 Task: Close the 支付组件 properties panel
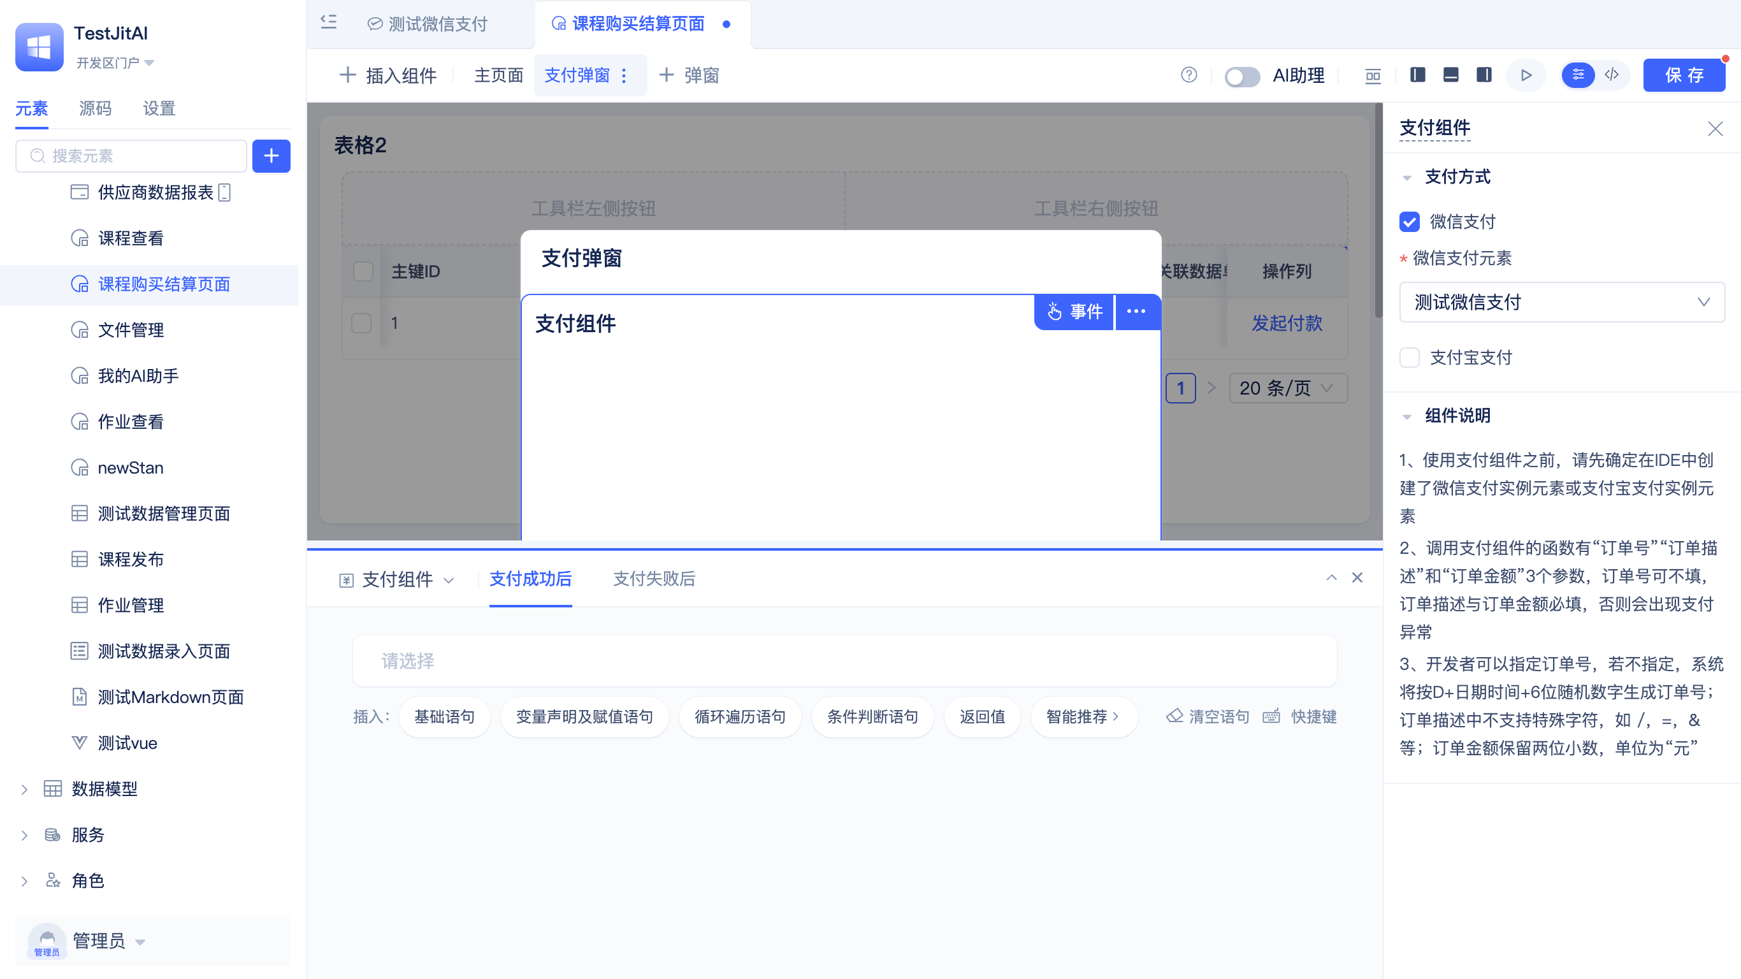click(1715, 129)
